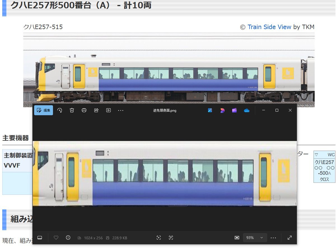
Task: Minimize the Photos window
Action: (263, 110)
